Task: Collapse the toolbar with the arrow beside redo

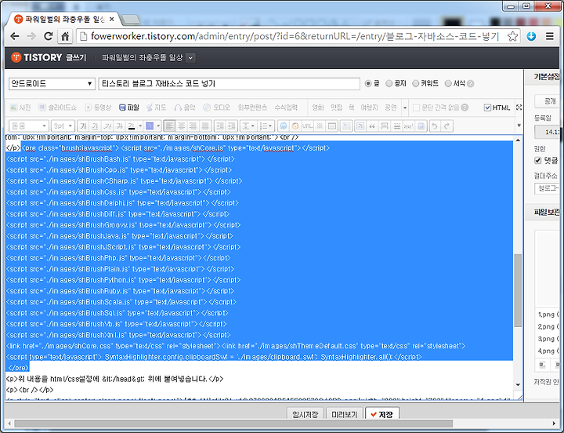Action: 519,126
